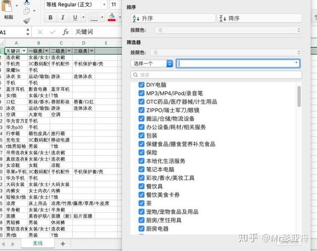317x251 pixels.
Task: Click the Name Box stepper arrows
Action: click(x=28, y=32)
